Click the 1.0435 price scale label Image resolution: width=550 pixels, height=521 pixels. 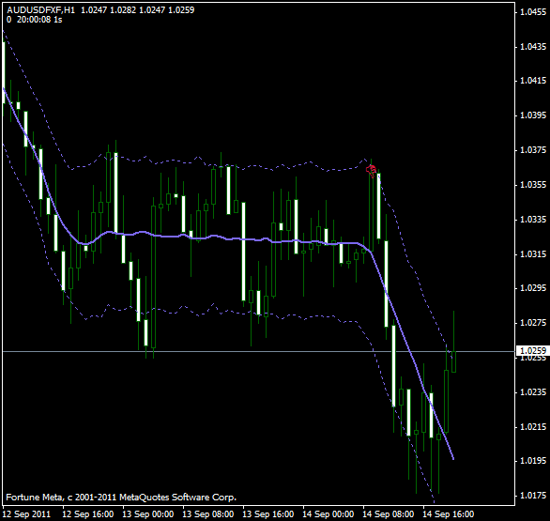[x=533, y=47]
